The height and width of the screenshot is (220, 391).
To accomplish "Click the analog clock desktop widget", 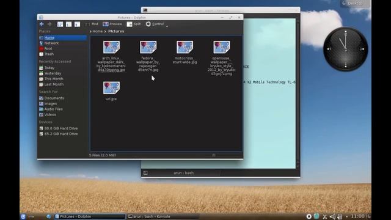I will tap(346, 49).
